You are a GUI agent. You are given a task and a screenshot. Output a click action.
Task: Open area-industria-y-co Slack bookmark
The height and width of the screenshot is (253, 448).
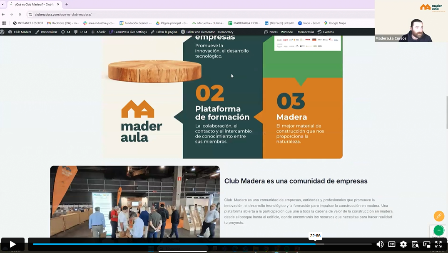99,23
